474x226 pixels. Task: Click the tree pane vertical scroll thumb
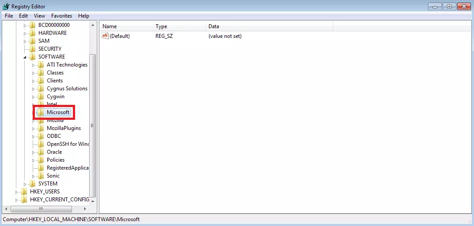(93, 126)
